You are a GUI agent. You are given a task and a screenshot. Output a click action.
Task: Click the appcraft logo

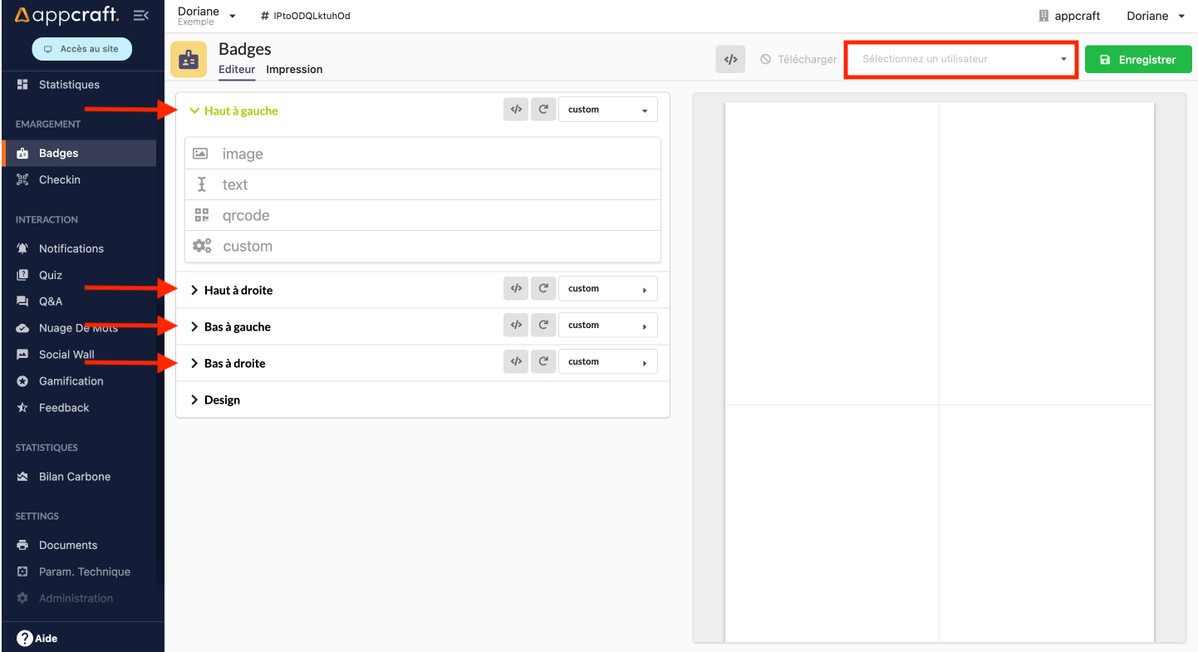[67, 15]
